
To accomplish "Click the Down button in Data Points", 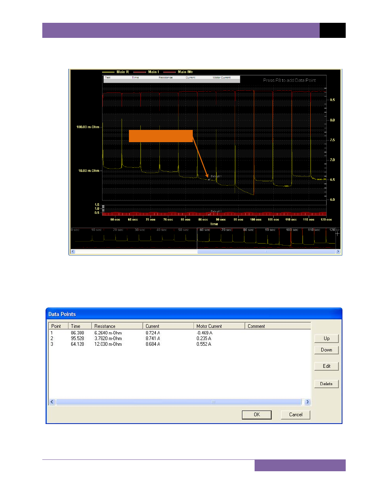I will (326, 350).
